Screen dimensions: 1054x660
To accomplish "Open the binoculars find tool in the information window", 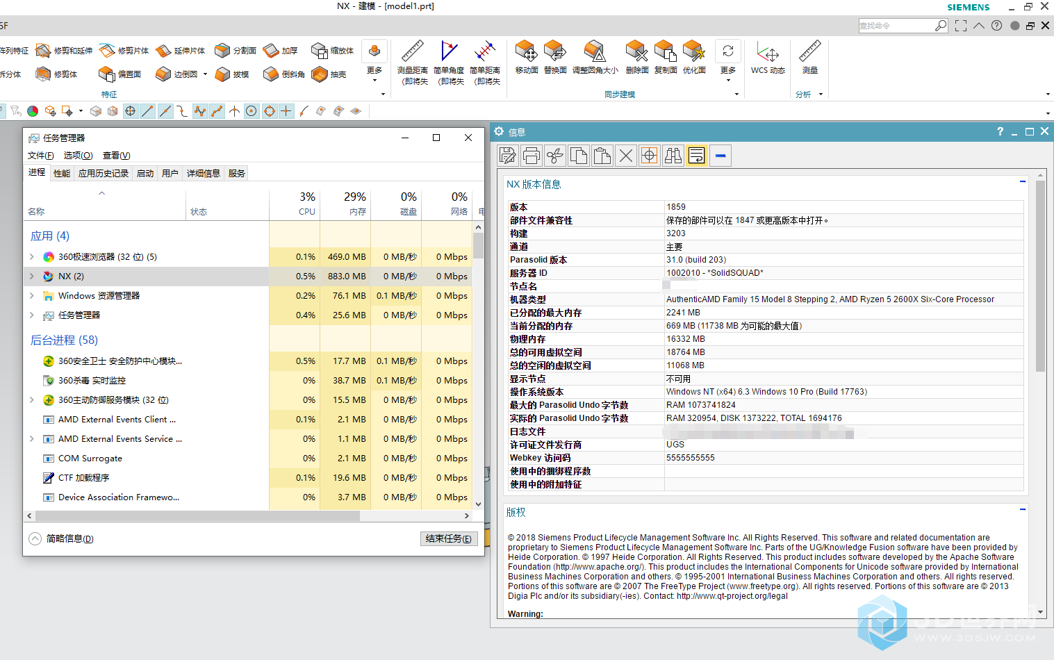I will (673, 156).
